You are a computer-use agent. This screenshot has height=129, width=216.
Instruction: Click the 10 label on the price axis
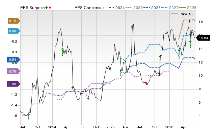coord(200,76)
